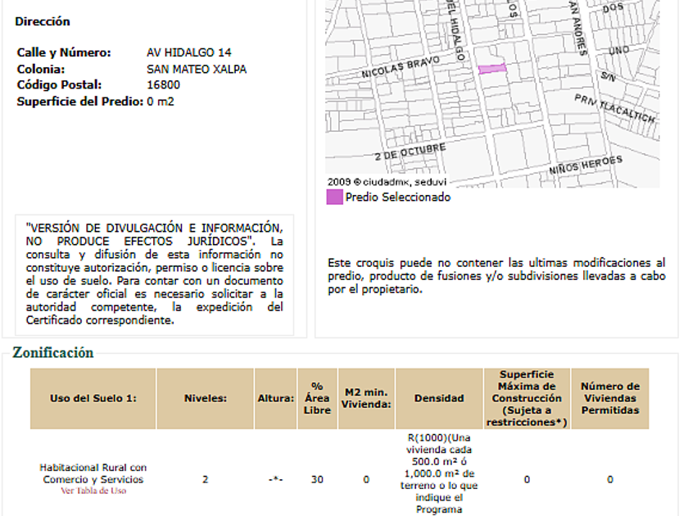
Task: Click the 'Dirección' heading
Action: pyautogui.click(x=43, y=21)
